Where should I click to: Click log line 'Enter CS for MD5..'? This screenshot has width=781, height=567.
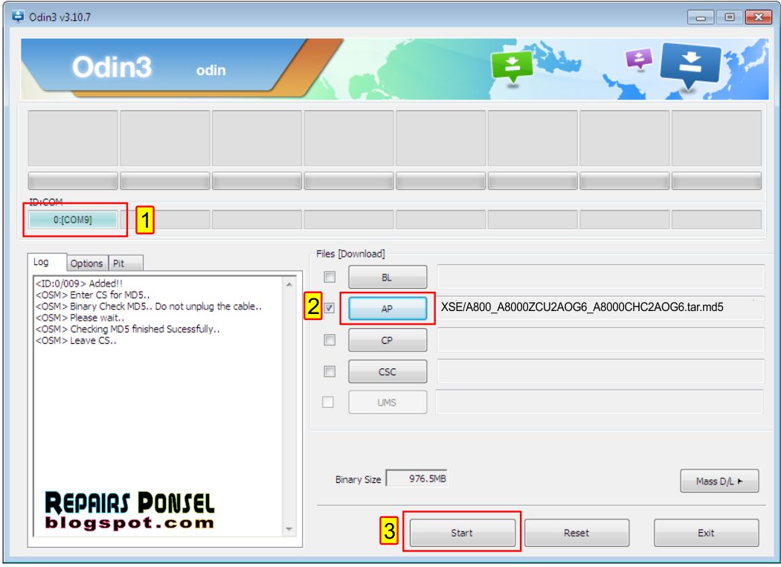[x=92, y=295]
